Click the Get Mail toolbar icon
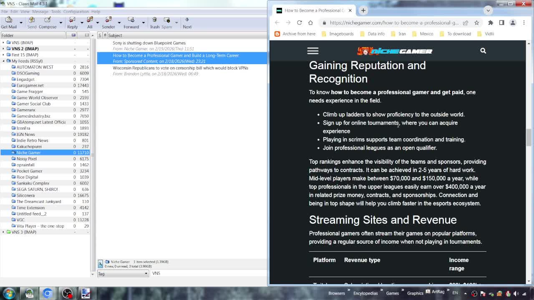This screenshot has height=300, width=534. (x=8, y=22)
